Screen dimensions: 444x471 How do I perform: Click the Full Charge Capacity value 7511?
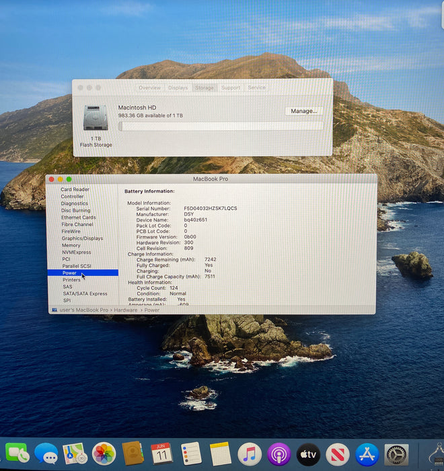pos(210,277)
